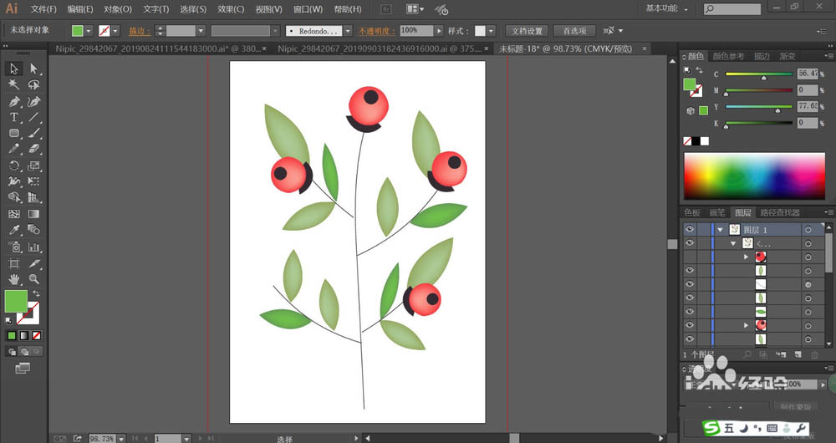Select the Mesh tool
836x443 pixels.
[14, 214]
